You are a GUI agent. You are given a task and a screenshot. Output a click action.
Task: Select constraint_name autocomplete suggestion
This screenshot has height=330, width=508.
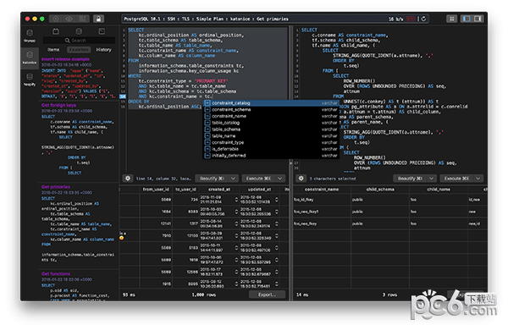tap(271, 116)
